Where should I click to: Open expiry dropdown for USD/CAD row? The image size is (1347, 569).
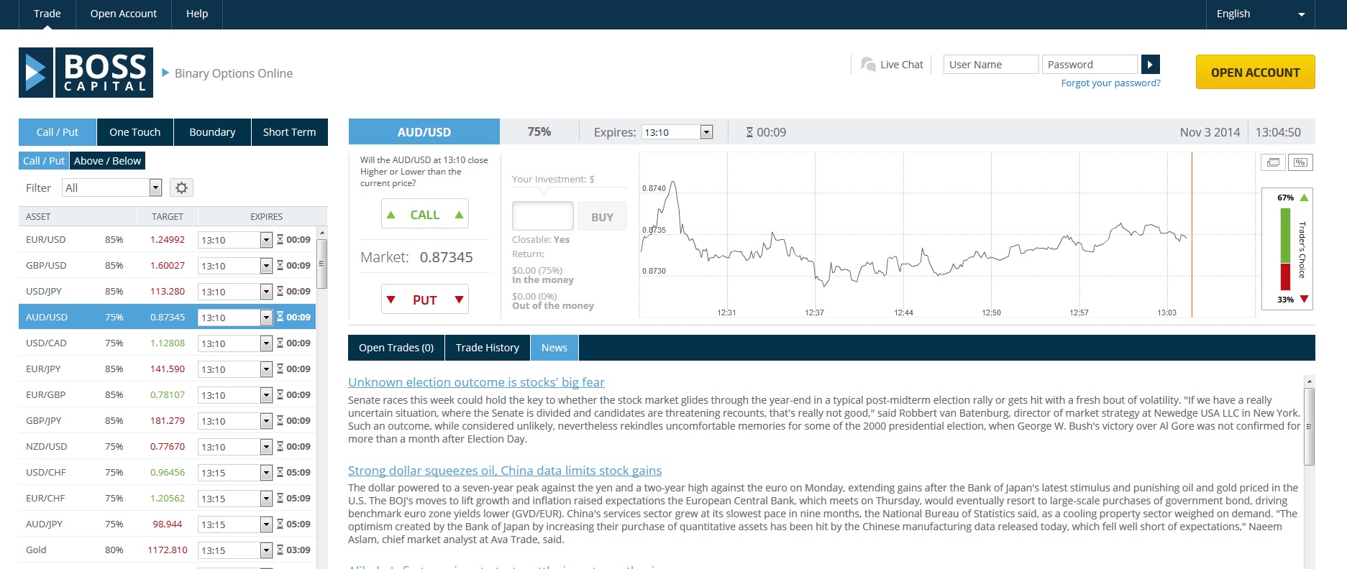236,343
